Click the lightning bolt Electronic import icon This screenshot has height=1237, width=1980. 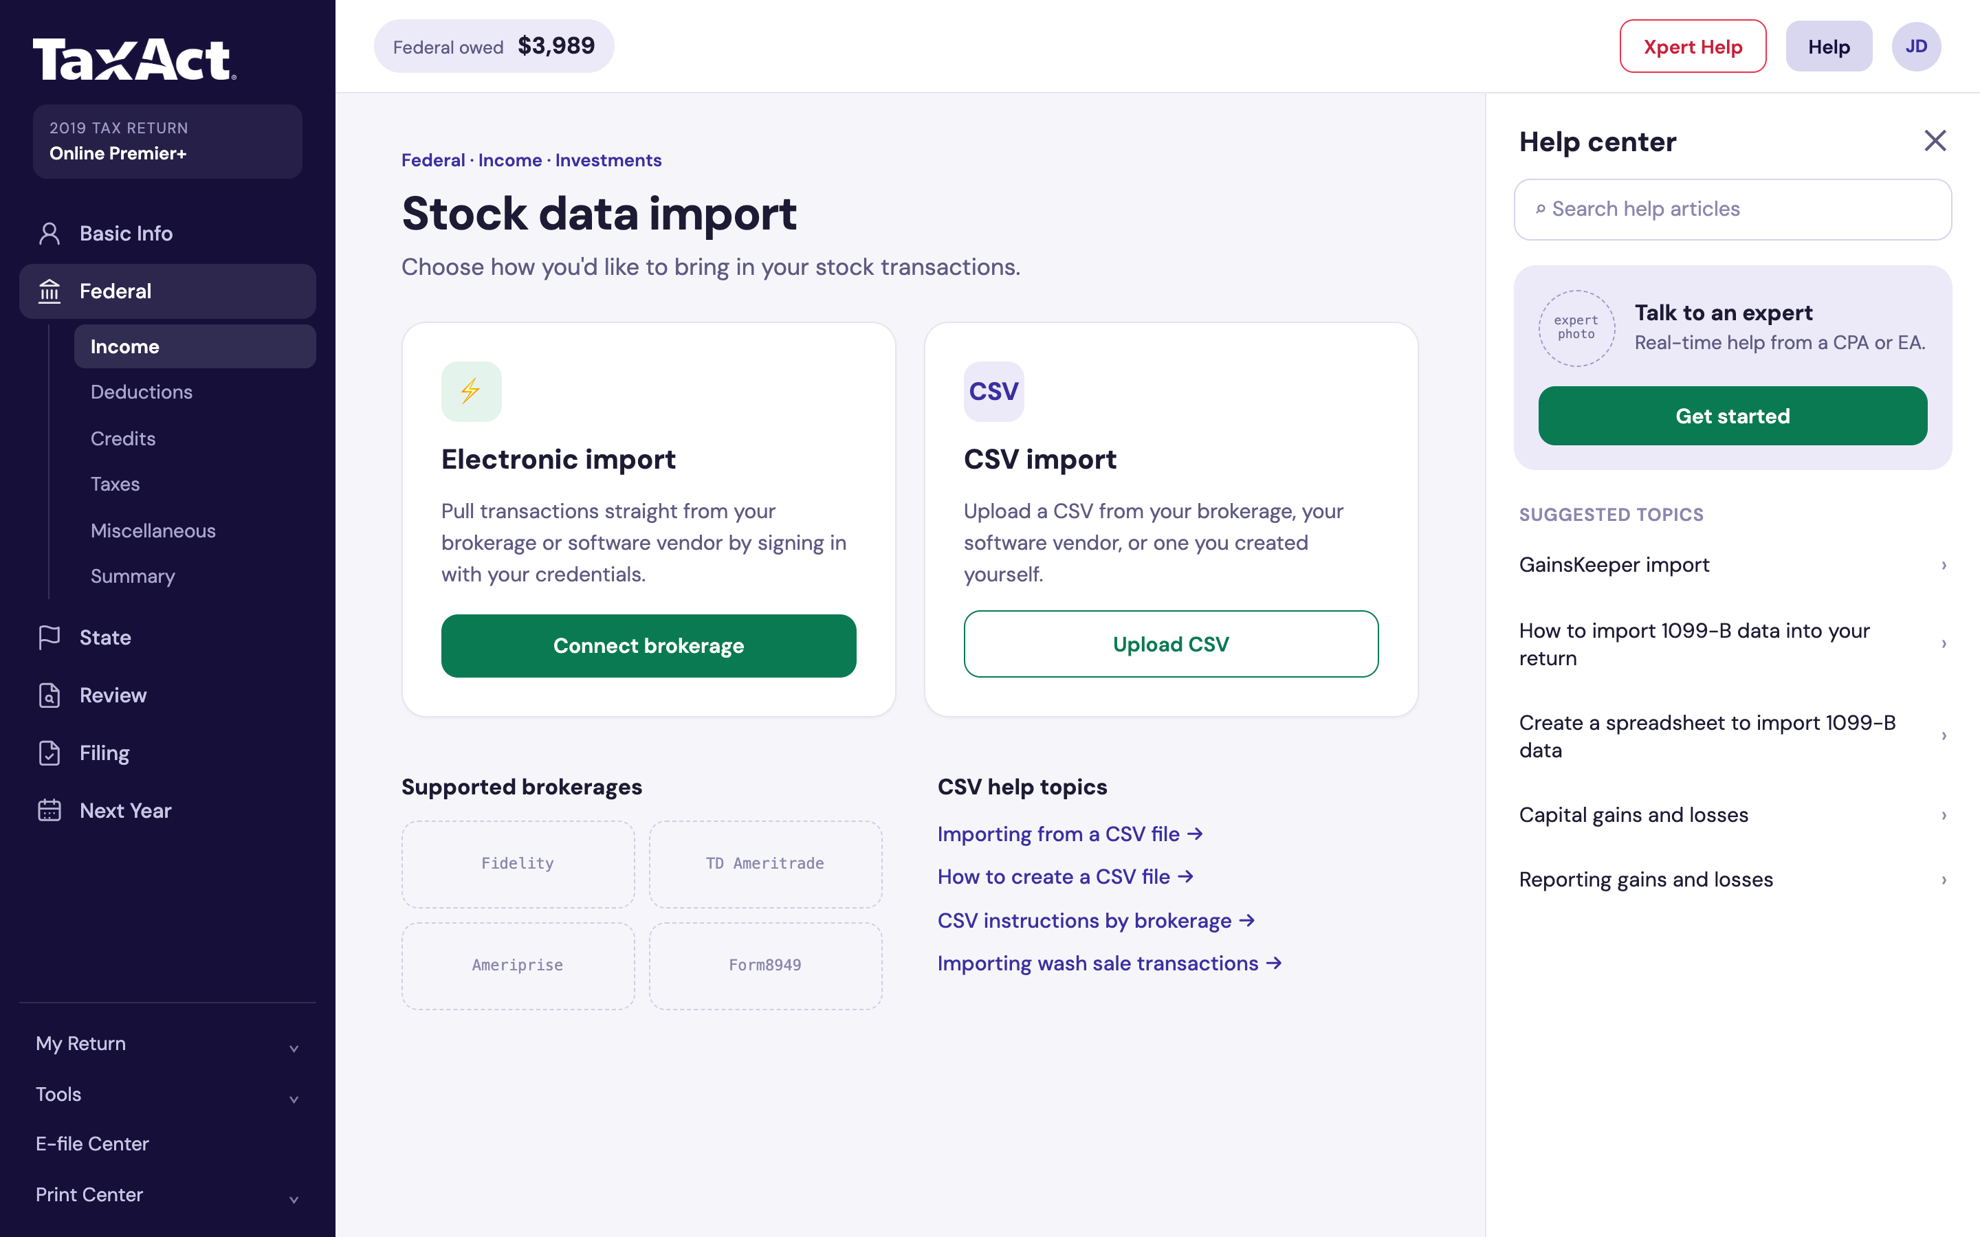coord(471,391)
